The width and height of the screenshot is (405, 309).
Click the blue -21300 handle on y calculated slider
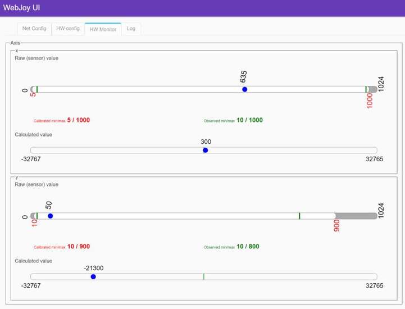93,277
